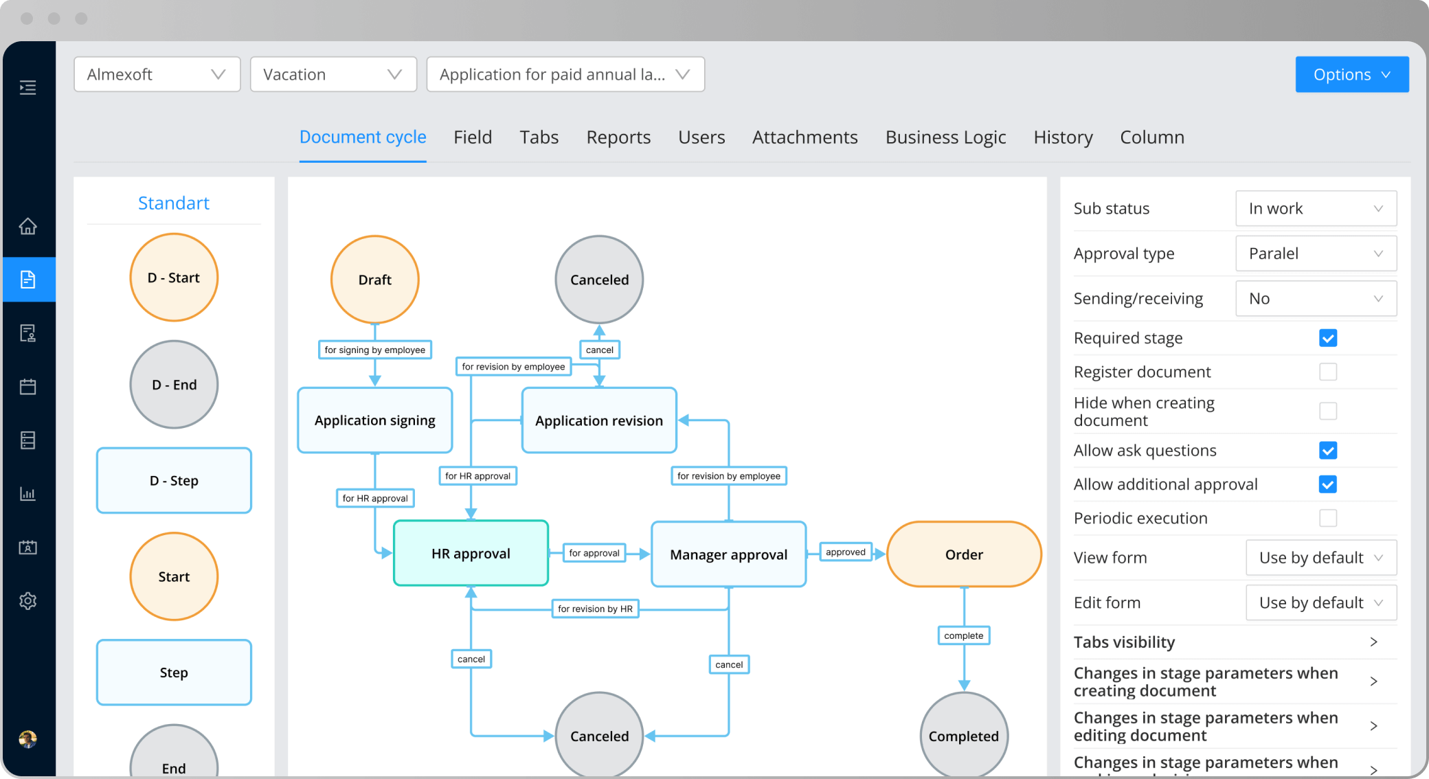
Task: Open the Application for paid annual leave dropdown
Action: tap(565, 74)
